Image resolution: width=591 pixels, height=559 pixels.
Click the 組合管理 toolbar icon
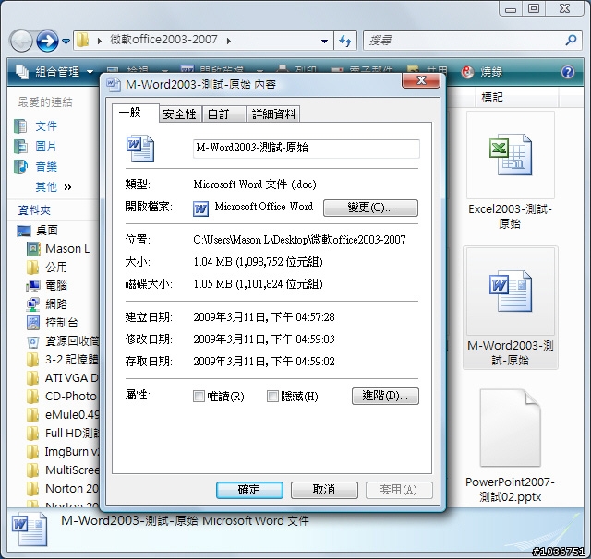[x=22, y=72]
